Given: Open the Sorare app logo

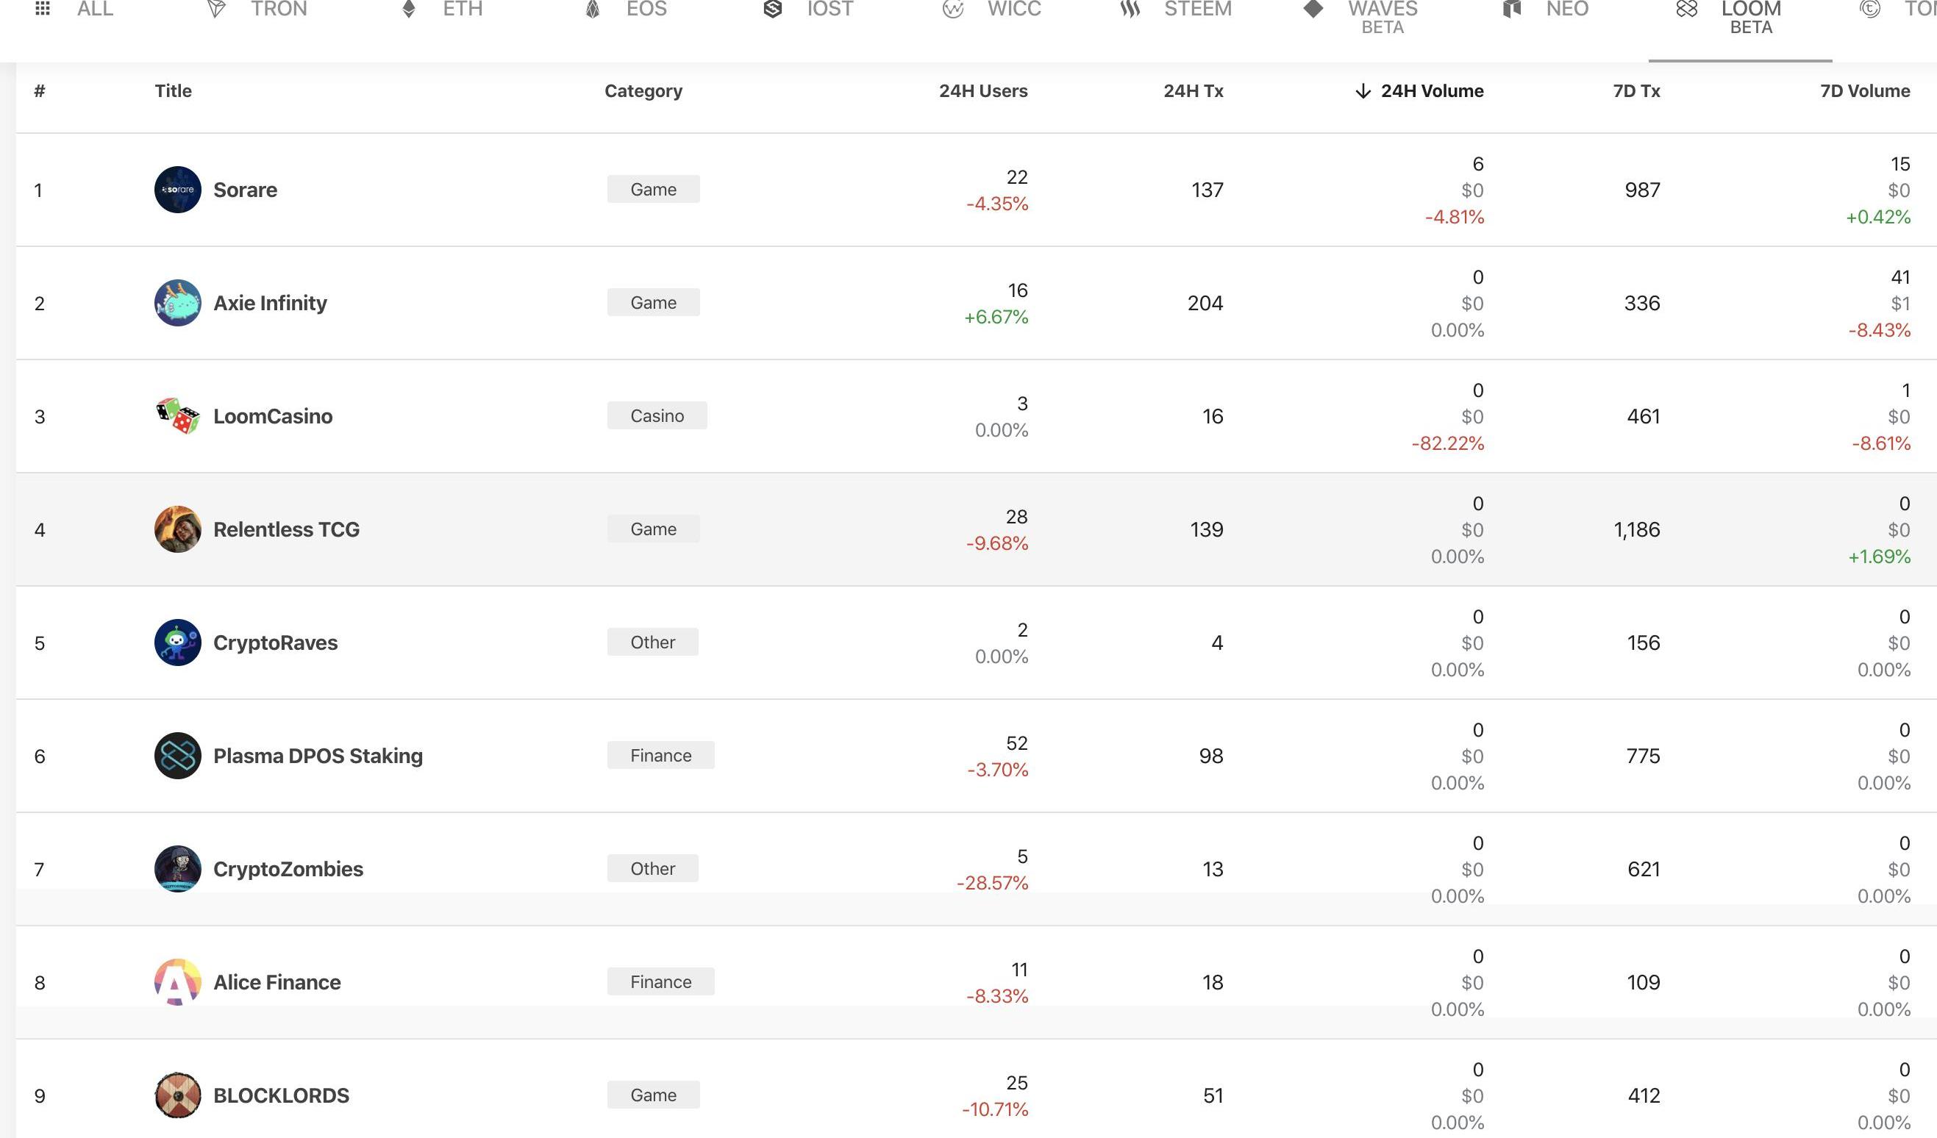Looking at the screenshot, I should tap(177, 190).
